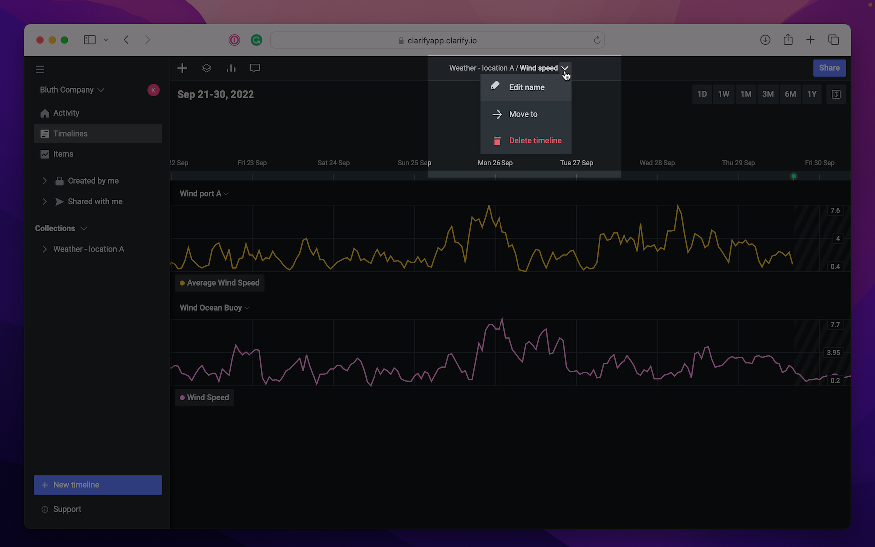
Task: Expand the Created by me tree item
Action: click(45, 181)
